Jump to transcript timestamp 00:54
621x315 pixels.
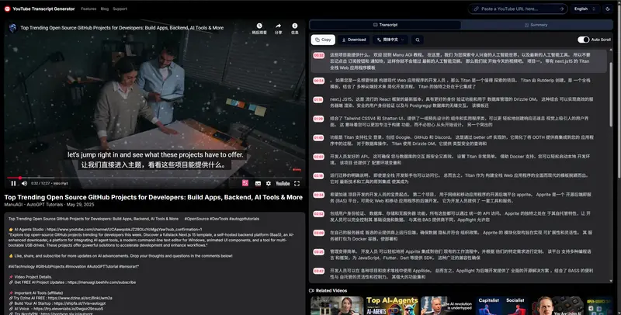pos(319,81)
